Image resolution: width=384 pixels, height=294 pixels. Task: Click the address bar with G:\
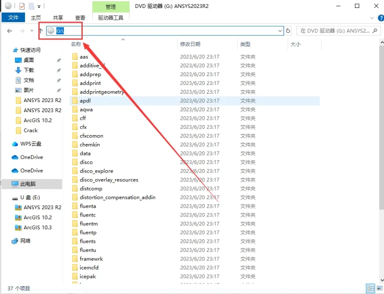pos(165,31)
